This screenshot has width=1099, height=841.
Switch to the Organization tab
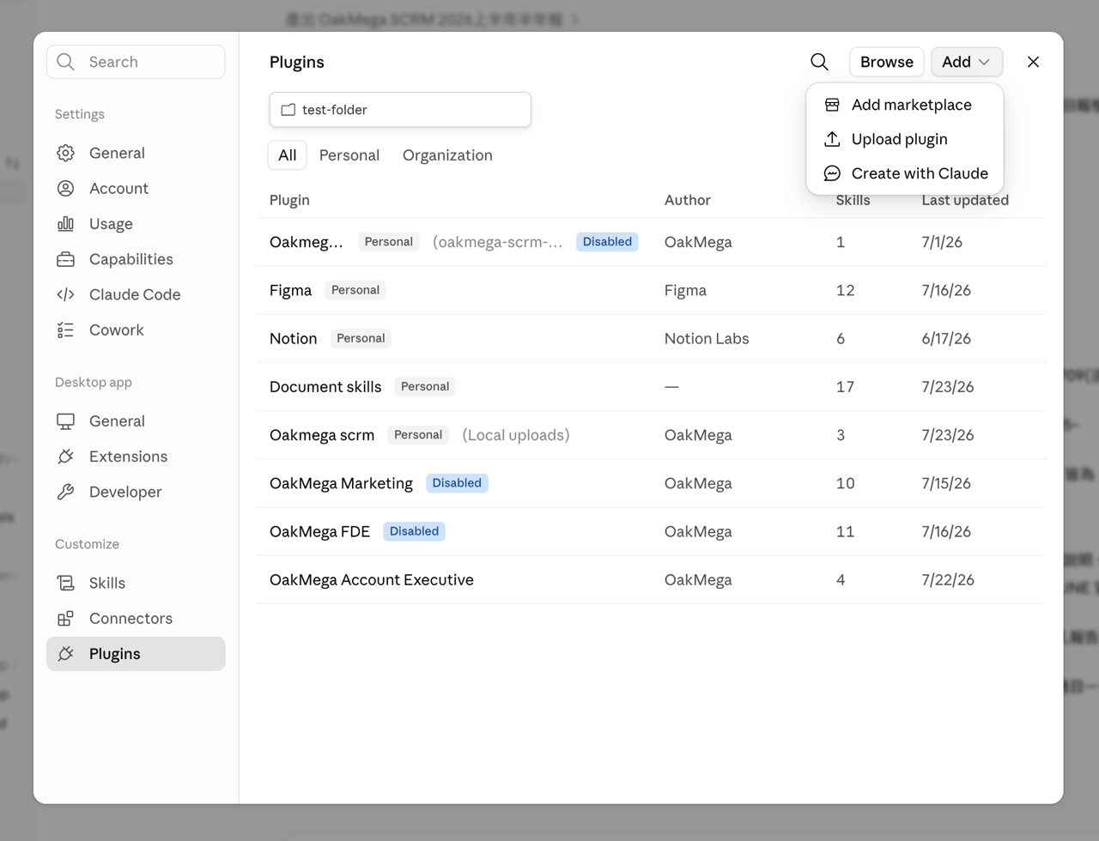pyautogui.click(x=447, y=155)
